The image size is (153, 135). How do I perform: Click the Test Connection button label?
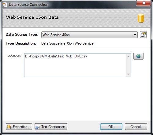click(53, 127)
